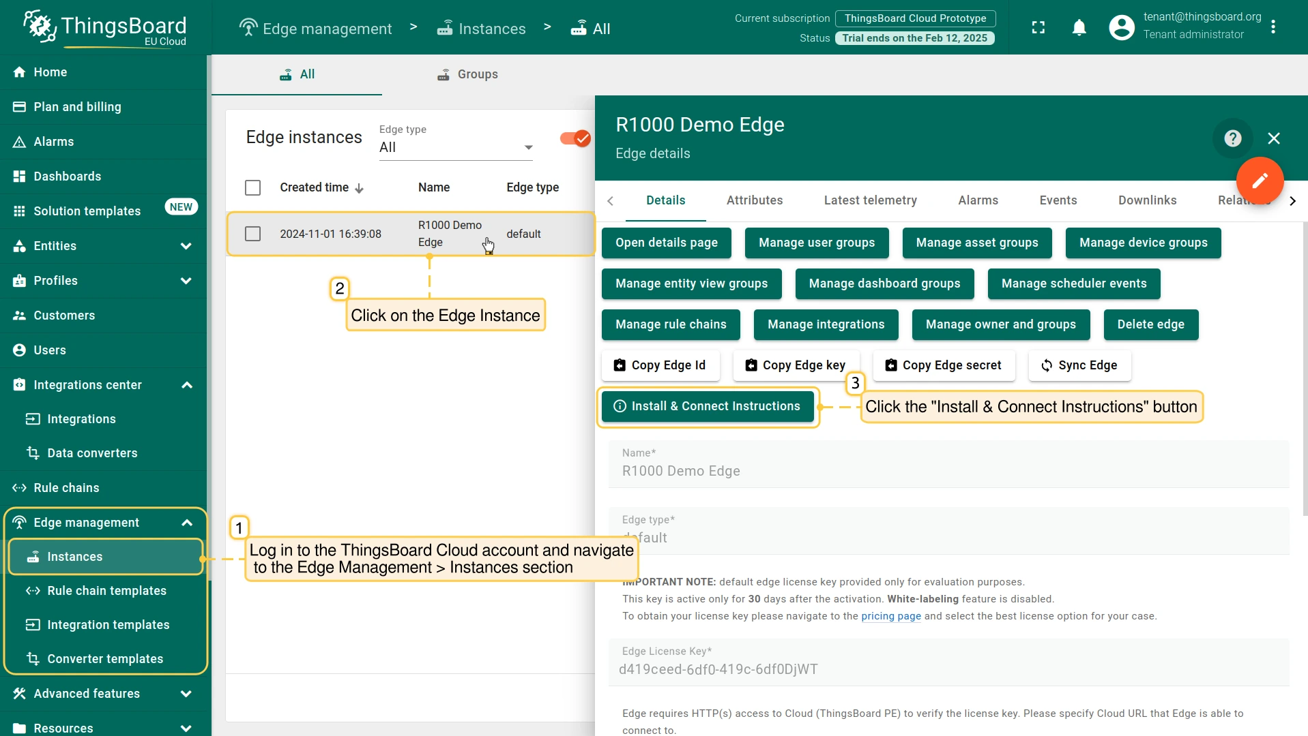Open the three-dot user menu

[x=1273, y=27]
